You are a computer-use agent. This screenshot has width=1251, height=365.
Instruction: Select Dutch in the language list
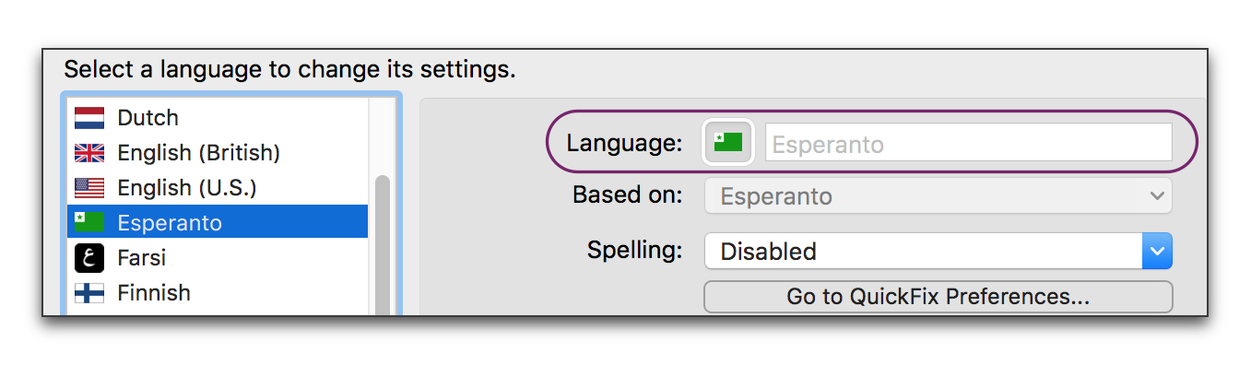coord(218,118)
